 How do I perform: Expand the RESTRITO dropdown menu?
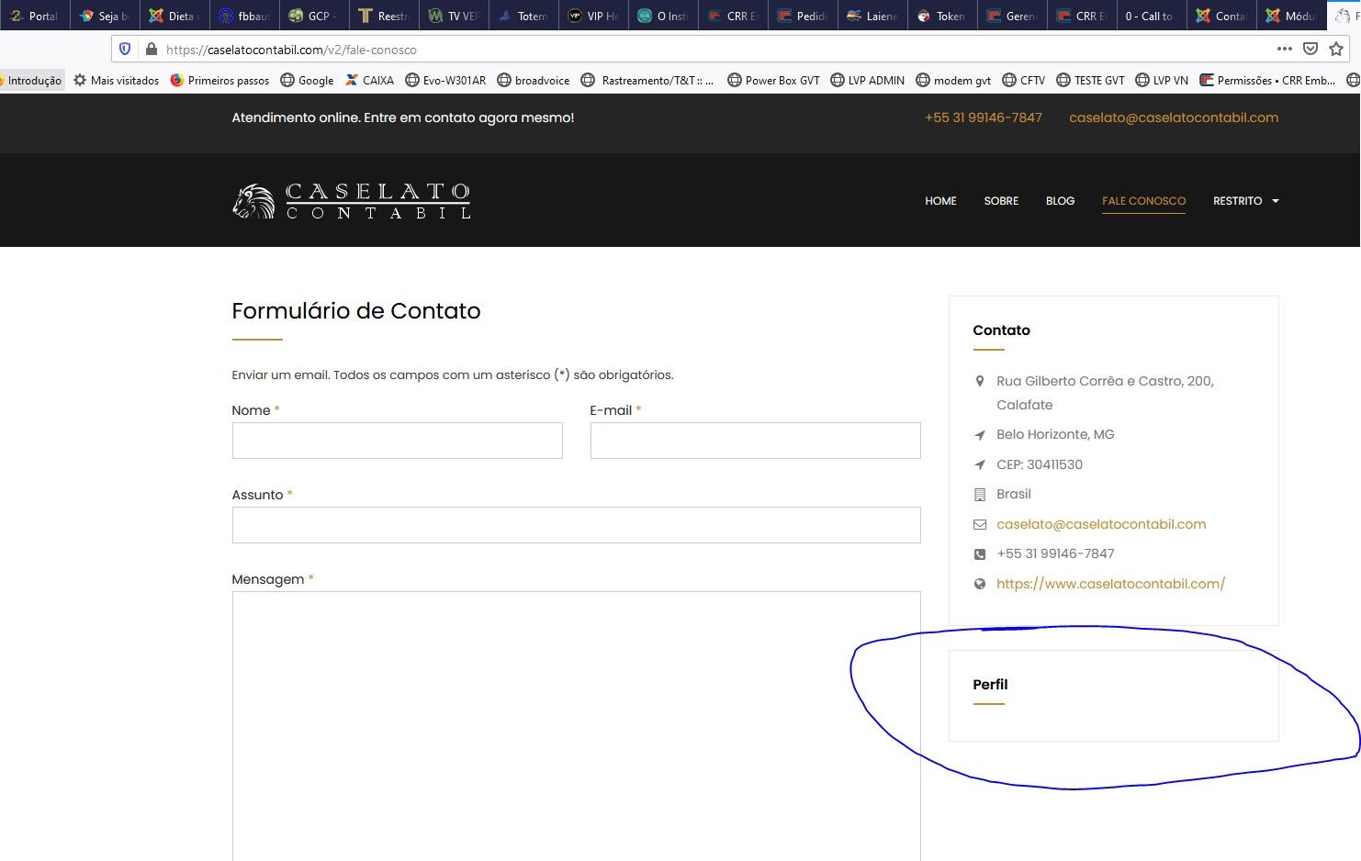tap(1245, 201)
